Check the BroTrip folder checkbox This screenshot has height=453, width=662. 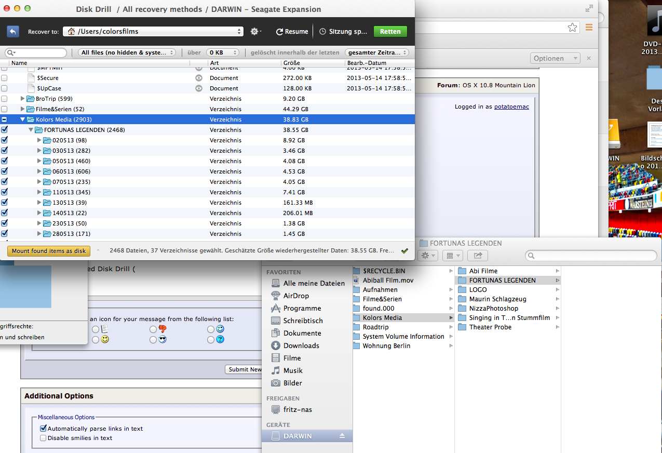click(x=4, y=99)
